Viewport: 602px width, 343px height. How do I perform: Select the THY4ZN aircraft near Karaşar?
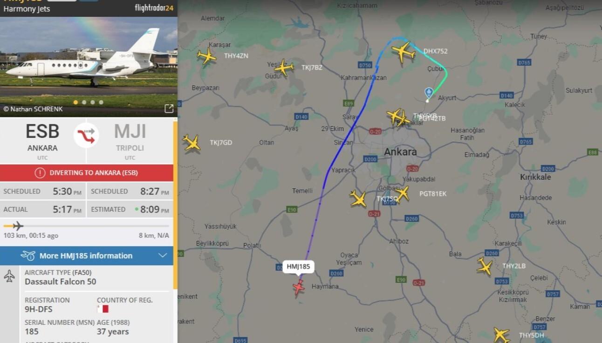click(206, 56)
